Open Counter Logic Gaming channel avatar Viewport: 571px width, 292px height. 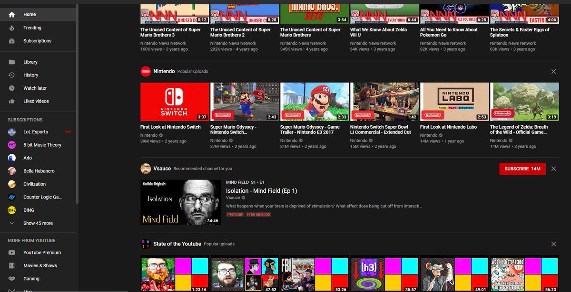[x=12, y=197]
